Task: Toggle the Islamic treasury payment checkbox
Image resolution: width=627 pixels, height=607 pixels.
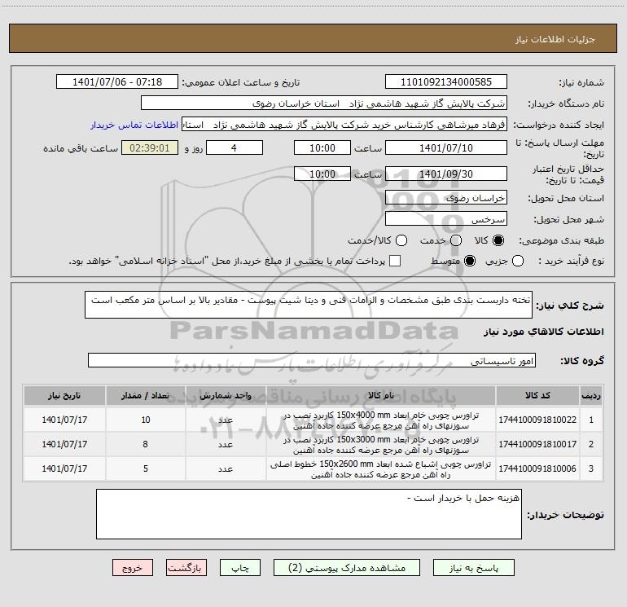Action: (x=395, y=261)
